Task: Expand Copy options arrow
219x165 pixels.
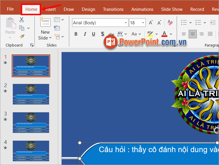Action: (29, 28)
